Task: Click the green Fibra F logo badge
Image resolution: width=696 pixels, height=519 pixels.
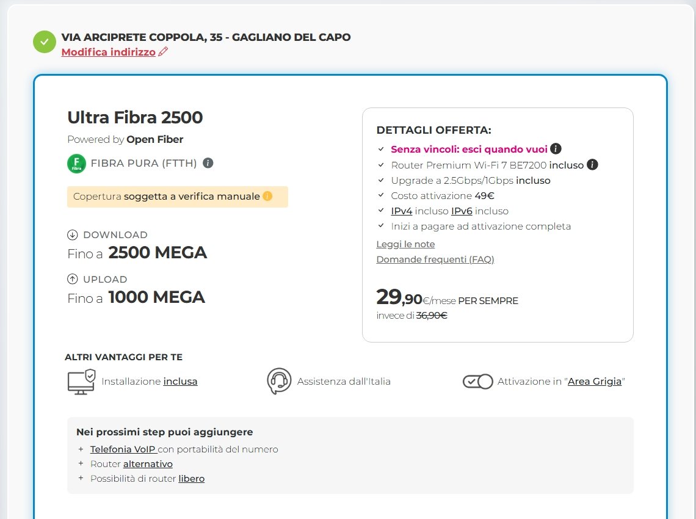Action: point(76,164)
